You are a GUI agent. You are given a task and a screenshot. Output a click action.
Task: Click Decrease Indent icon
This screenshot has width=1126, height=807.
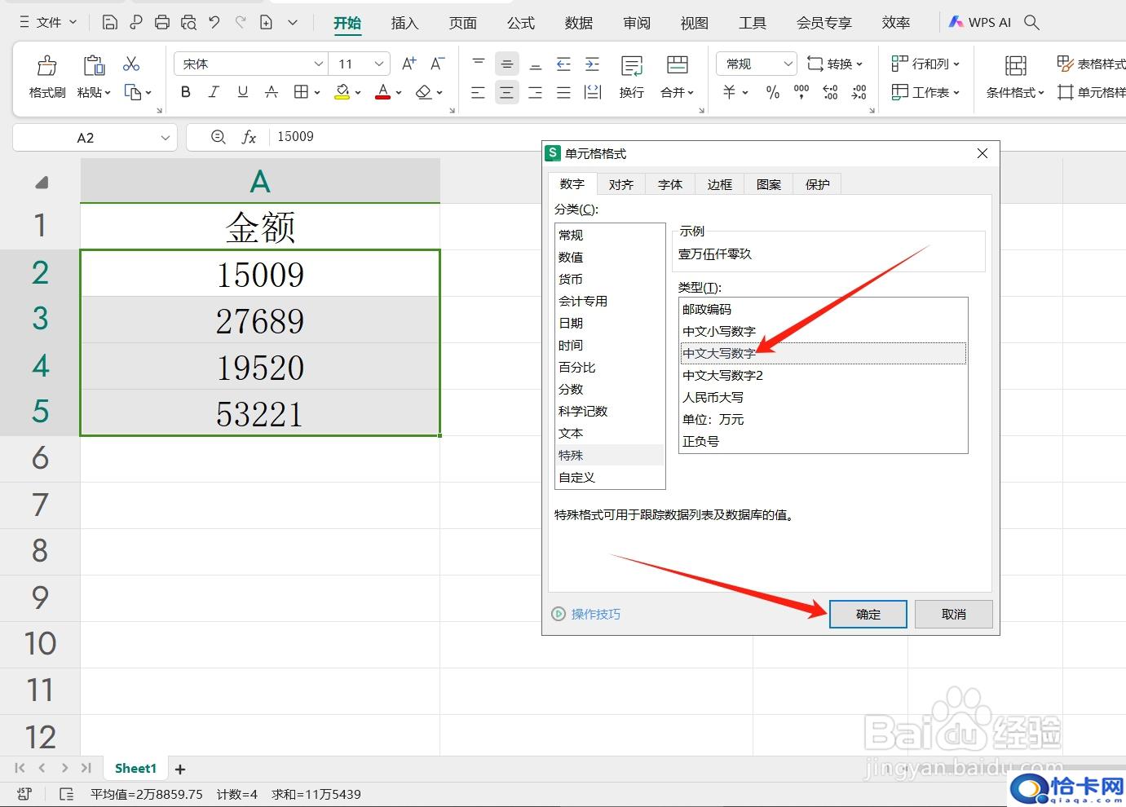tap(563, 64)
